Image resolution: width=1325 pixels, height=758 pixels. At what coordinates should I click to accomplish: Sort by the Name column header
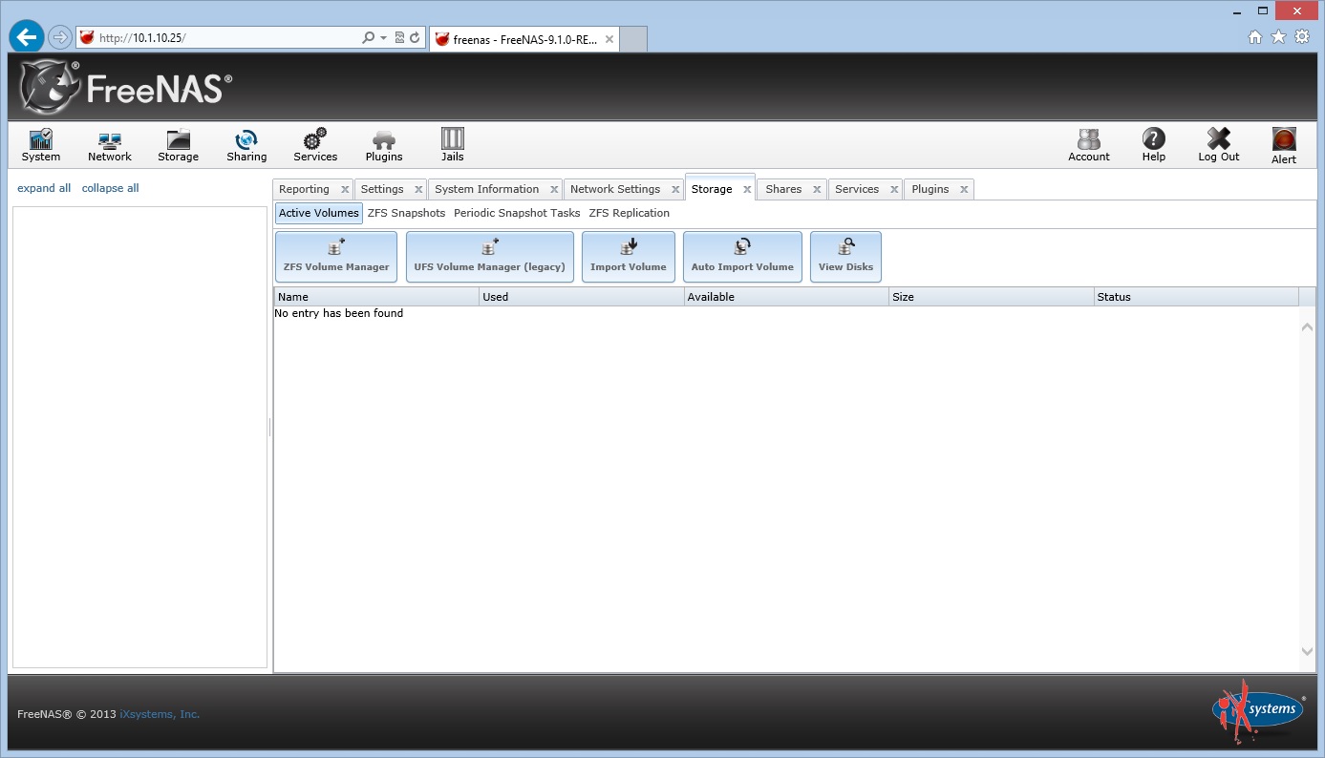pos(376,297)
